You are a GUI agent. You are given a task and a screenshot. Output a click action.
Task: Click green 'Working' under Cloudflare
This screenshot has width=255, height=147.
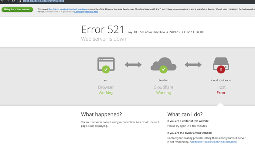pos(164,93)
